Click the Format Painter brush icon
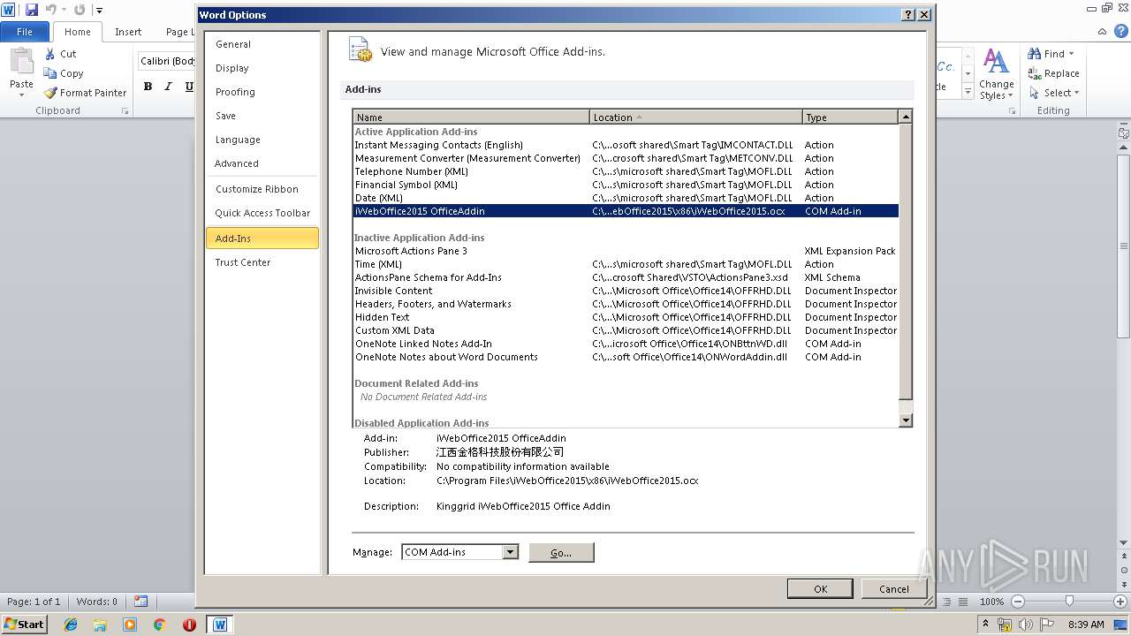This screenshot has height=636, width=1131. tap(50, 93)
